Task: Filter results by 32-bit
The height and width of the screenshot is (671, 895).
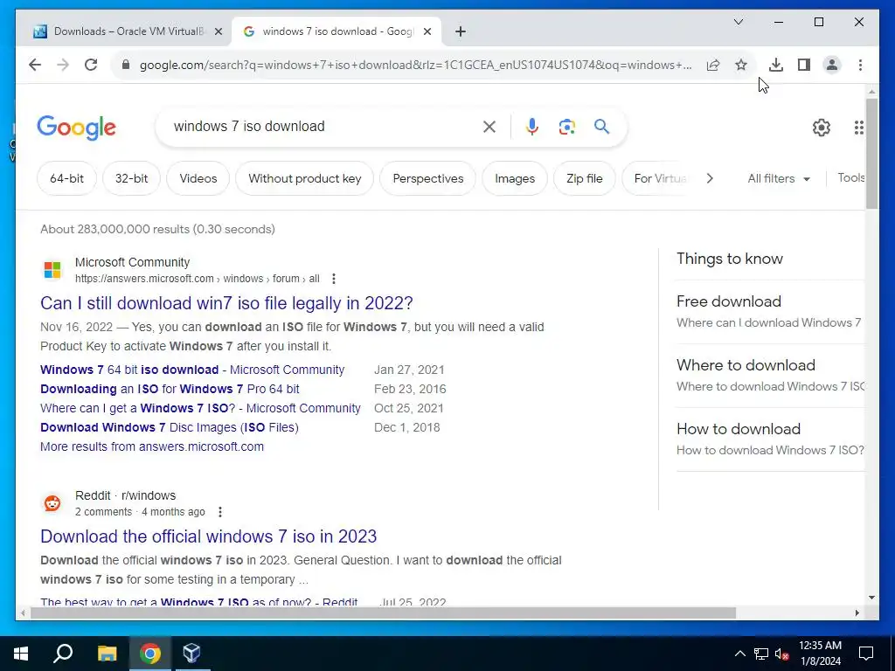Action: 131,178
